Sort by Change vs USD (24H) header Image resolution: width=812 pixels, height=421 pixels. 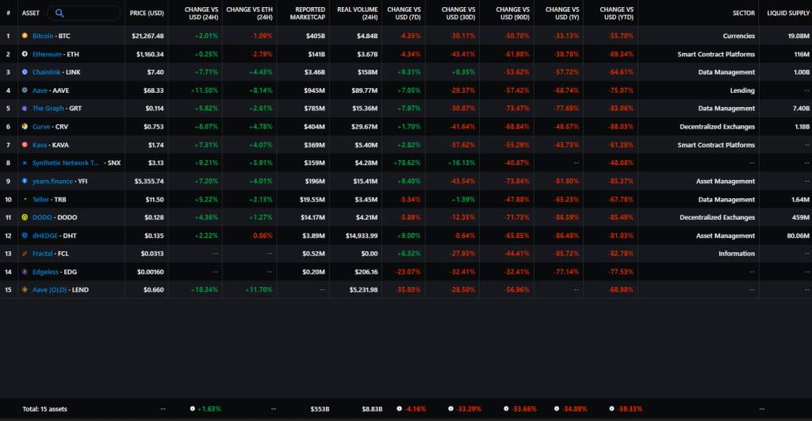tap(201, 13)
